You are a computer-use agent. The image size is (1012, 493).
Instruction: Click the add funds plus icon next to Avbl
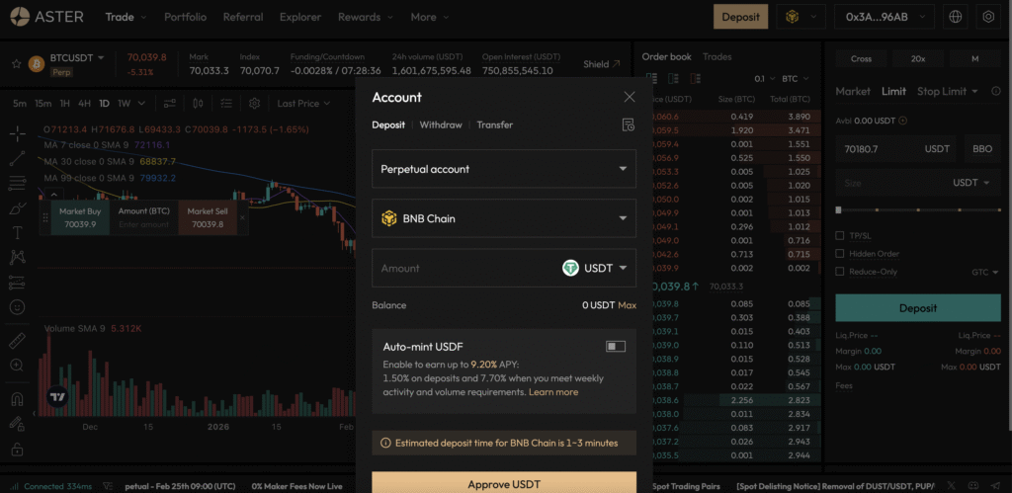(x=903, y=120)
